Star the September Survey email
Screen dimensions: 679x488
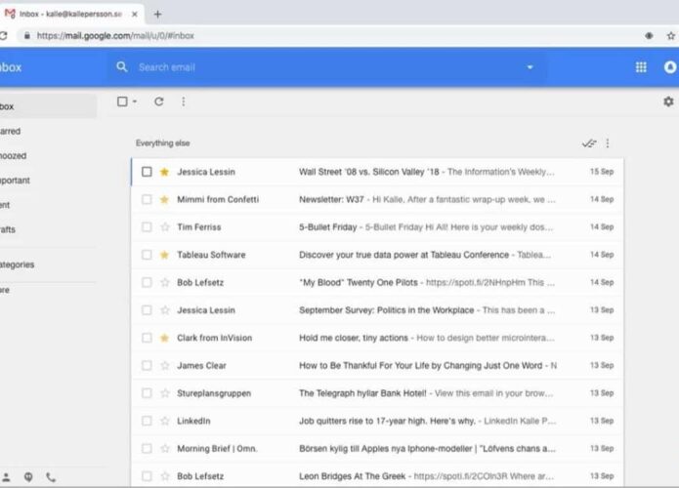click(164, 310)
